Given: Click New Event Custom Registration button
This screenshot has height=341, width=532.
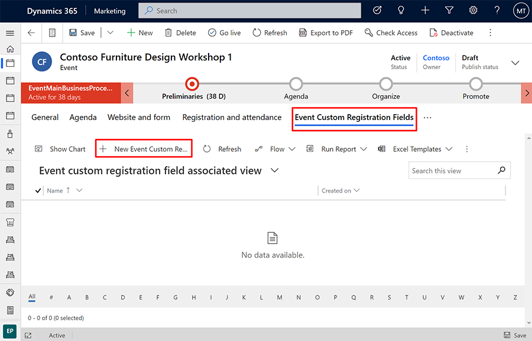Looking at the screenshot, I should (144, 149).
